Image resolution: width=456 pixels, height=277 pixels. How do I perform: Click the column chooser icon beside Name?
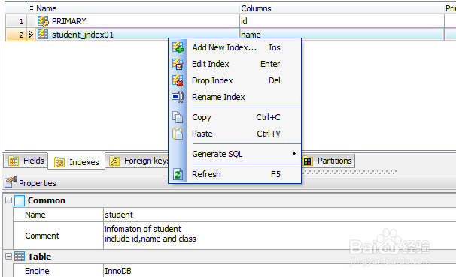31,8
